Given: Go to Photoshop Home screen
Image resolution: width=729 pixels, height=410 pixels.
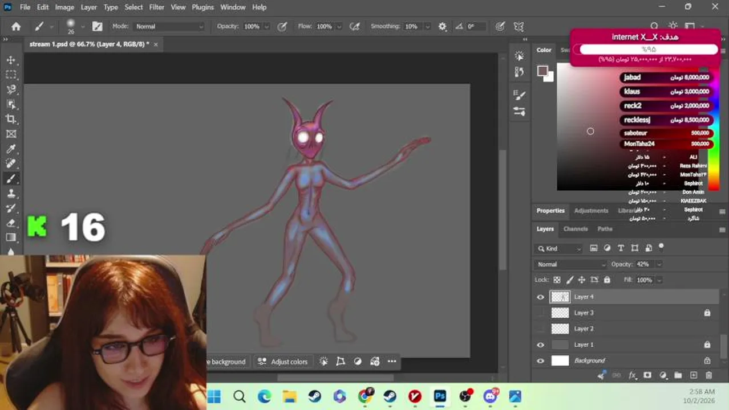Looking at the screenshot, I should (16, 26).
